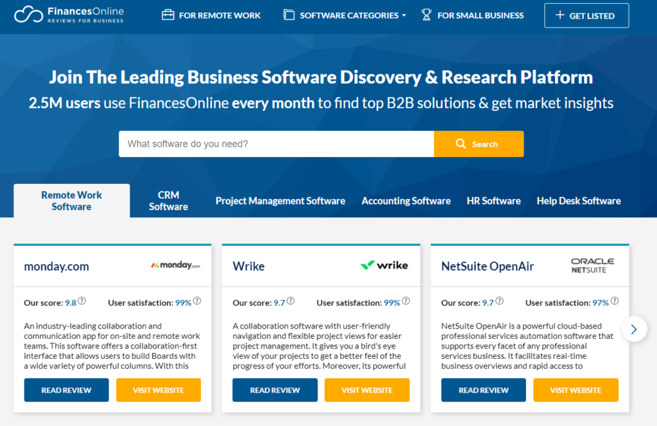Click the Wrike checkmark logo
The width and height of the screenshot is (657, 426).
(x=384, y=265)
